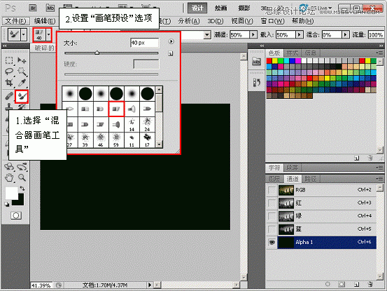
Task: Open the Character panel options menu
Action: point(379,168)
